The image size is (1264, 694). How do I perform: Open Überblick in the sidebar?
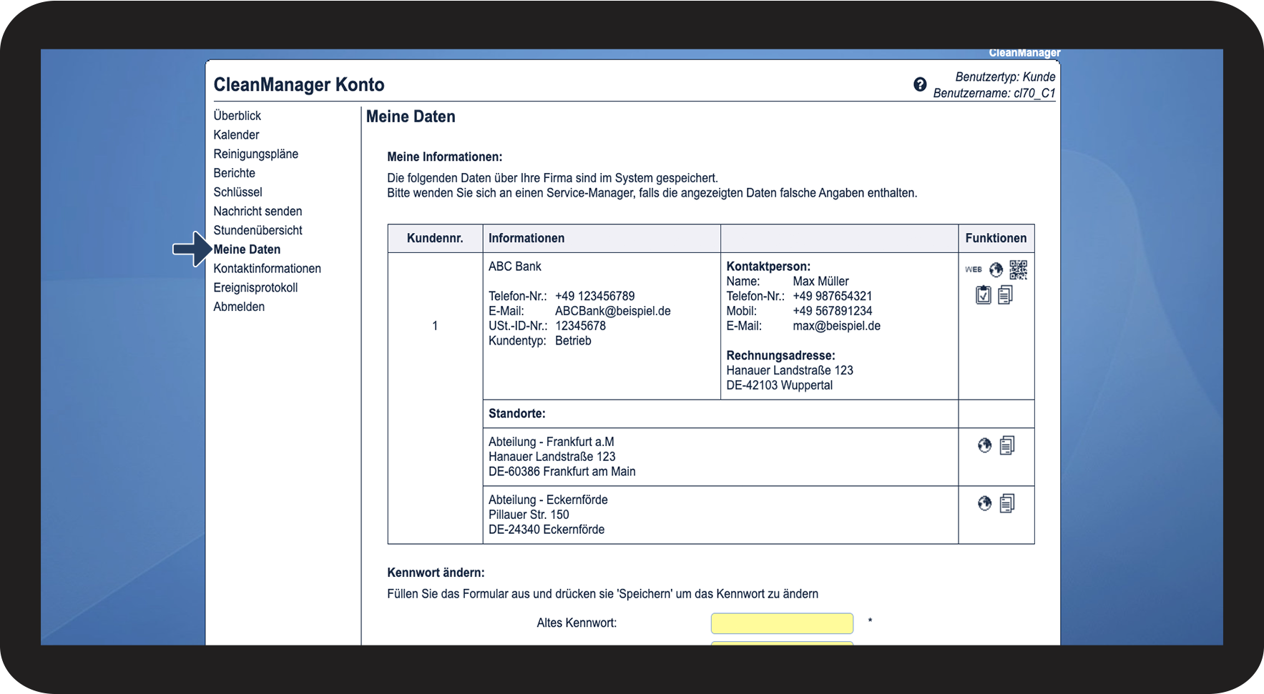click(237, 116)
